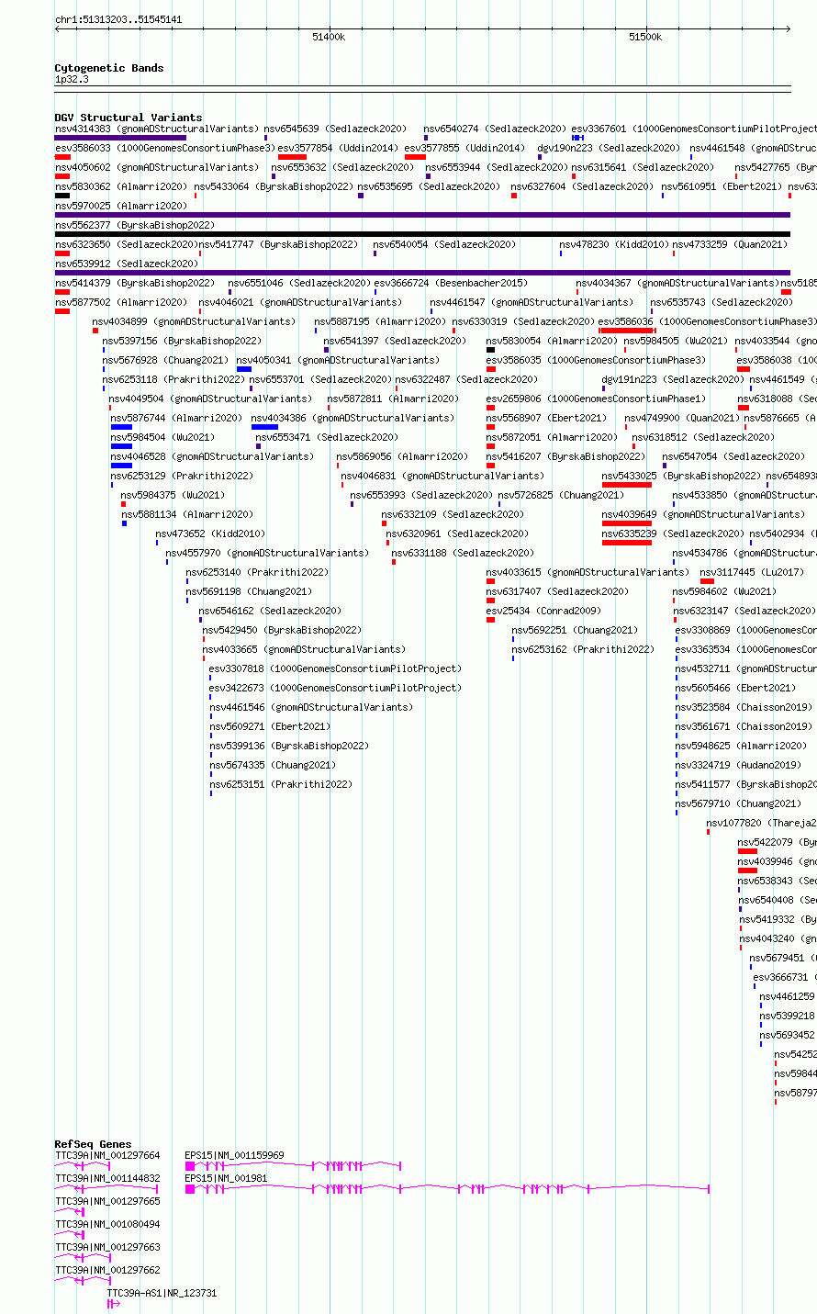Viewport: 817px width, 1314px height.
Task: Click variant nsv4733259 (Quan2021)
Action: [730, 244]
